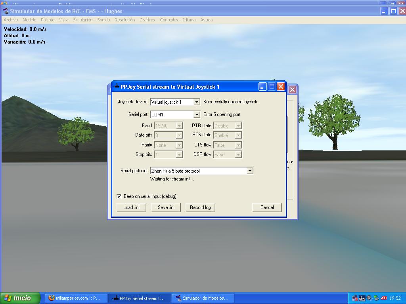Screen dimensions: 406x304
Task: Open the Controles menu
Action: (169, 20)
